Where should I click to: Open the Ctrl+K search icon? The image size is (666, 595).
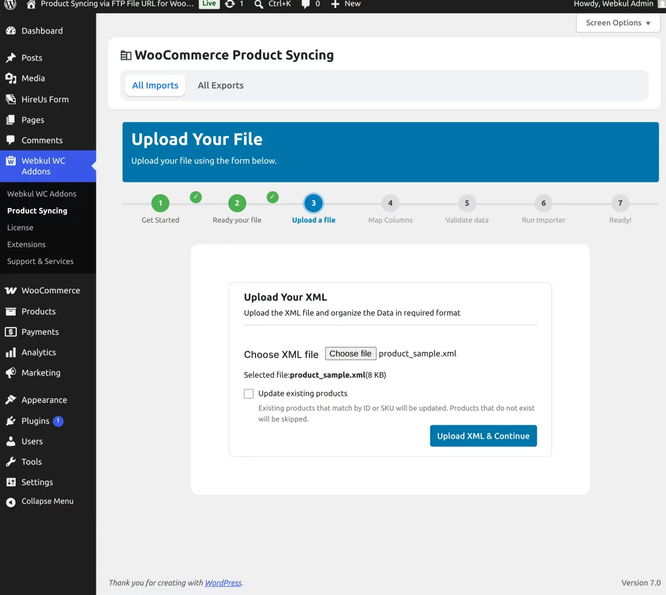pos(258,4)
